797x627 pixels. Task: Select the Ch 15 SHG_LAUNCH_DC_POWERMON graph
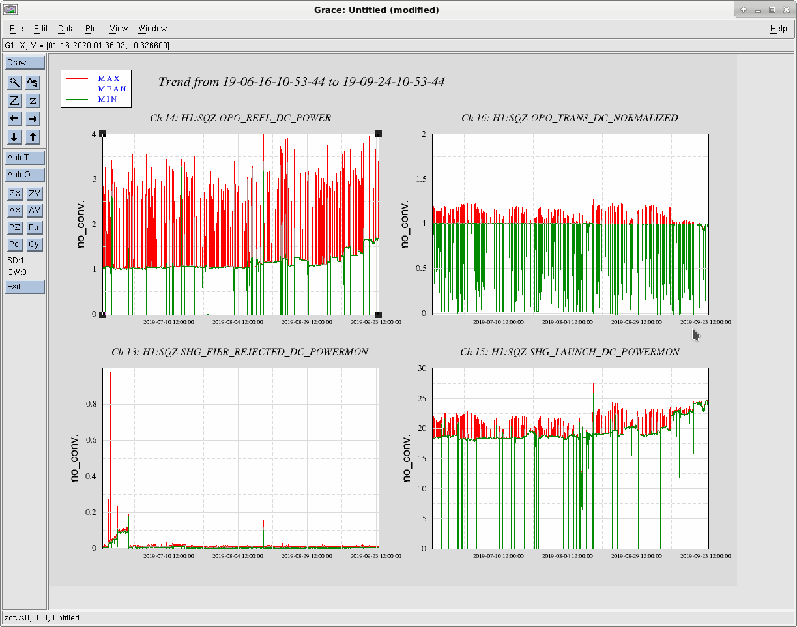tap(570, 458)
